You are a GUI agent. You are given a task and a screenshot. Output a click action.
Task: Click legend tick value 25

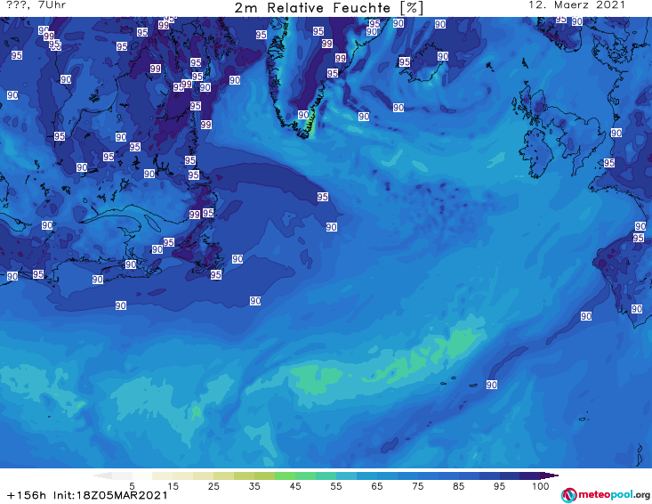point(213,486)
